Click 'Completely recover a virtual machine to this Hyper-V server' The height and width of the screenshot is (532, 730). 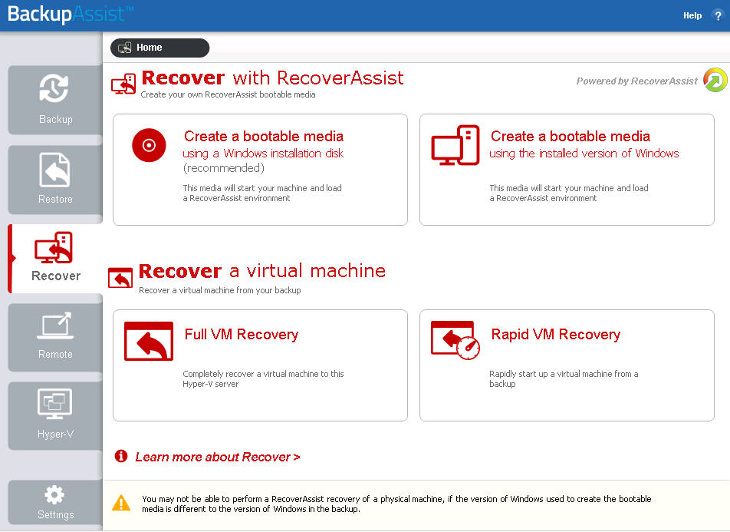click(263, 378)
